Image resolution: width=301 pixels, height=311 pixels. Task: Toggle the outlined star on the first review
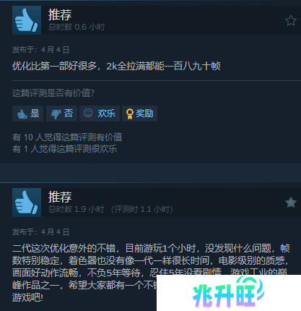click(x=291, y=20)
